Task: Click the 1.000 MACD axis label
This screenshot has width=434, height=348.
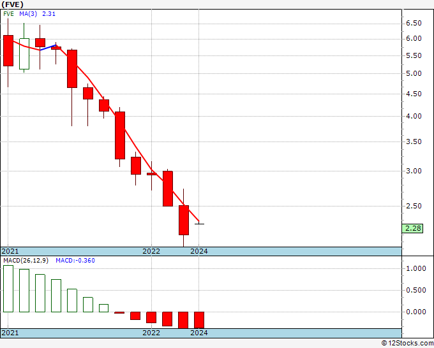Action: (x=415, y=269)
